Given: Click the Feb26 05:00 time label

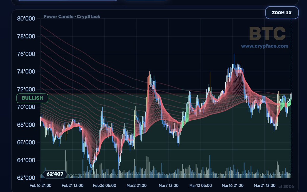Looking at the screenshot, I should (x=104, y=185).
